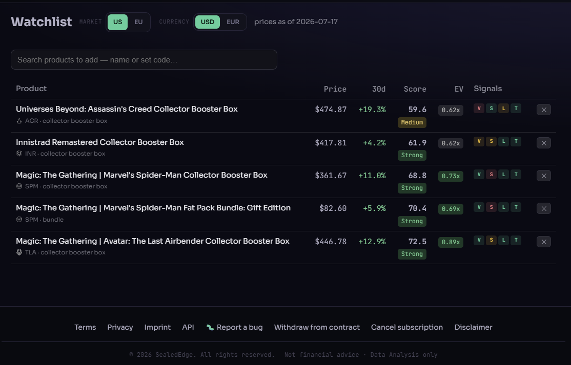Sort by the Price column header
571x365 pixels.
click(x=335, y=89)
